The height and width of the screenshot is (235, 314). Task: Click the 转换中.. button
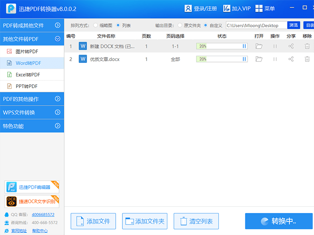coord(279,221)
